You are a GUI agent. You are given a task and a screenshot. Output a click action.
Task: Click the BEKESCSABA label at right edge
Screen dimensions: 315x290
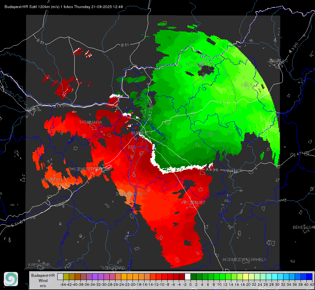304,227
